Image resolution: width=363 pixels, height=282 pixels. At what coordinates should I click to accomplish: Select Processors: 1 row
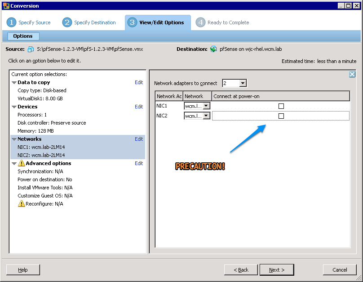(32, 115)
